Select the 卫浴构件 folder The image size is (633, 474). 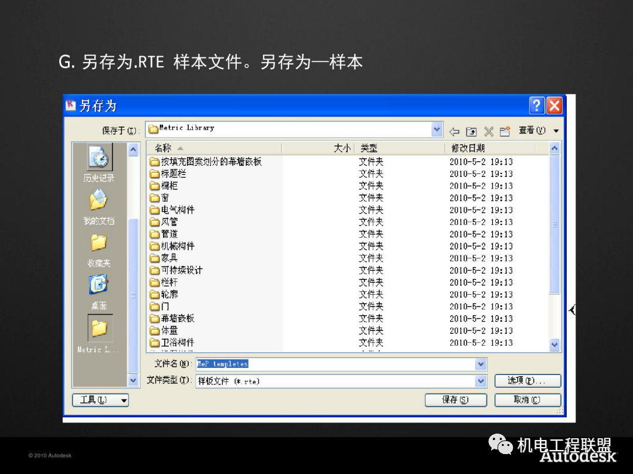tap(172, 343)
